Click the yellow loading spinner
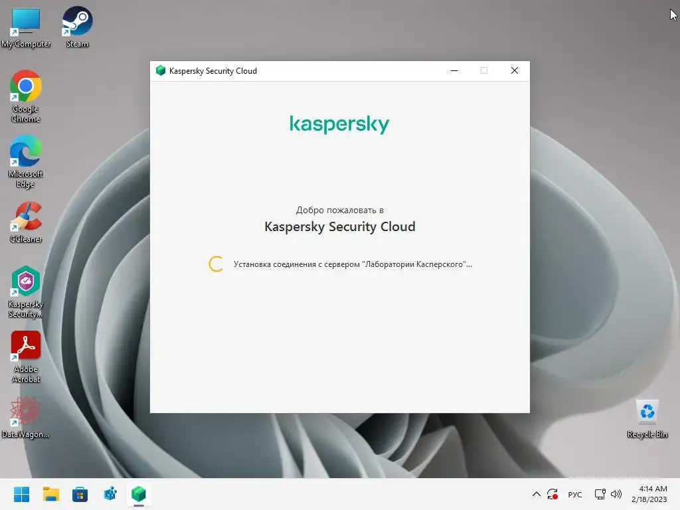The height and width of the screenshot is (510, 680). pyautogui.click(x=216, y=264)
